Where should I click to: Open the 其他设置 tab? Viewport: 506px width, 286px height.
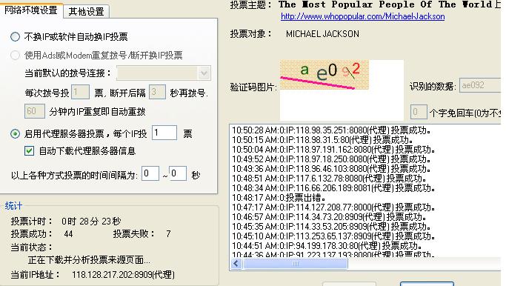tap(86, 12)
